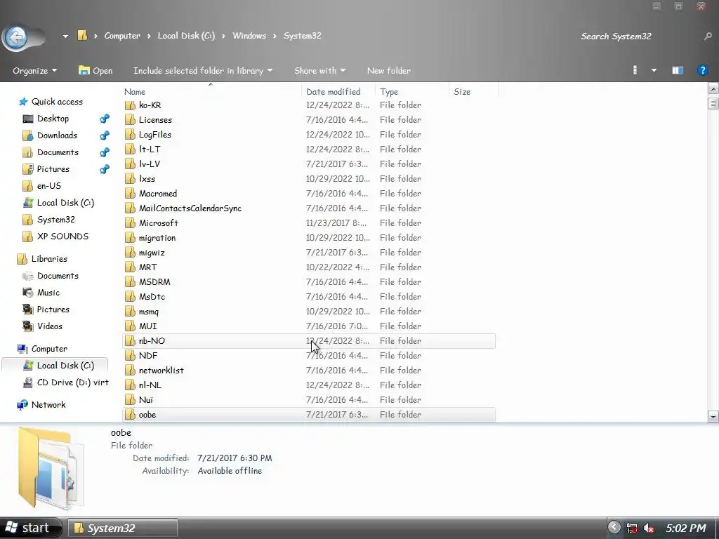Open Help with the question mark icon

pyautogui.click(x=702, y=70)
